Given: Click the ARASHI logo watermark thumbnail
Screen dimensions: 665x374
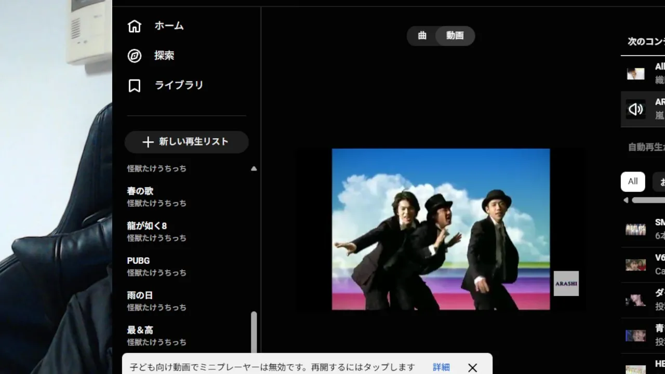Looking at the screenshot, I should 566,284.
